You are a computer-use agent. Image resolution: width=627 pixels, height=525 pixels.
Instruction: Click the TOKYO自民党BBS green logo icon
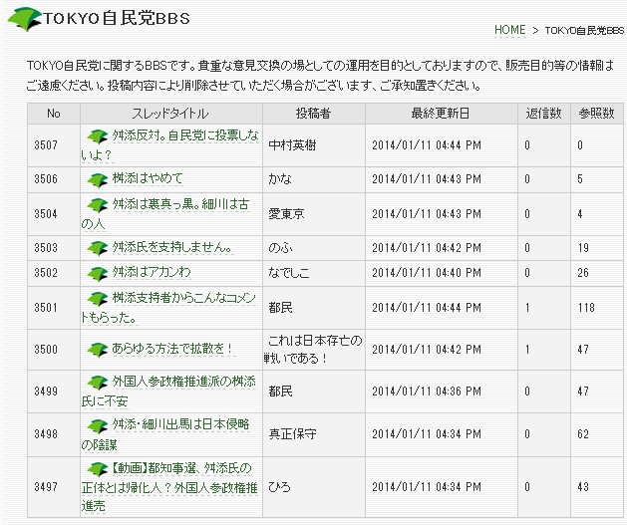pyautogui.click(x=22, y=17)
